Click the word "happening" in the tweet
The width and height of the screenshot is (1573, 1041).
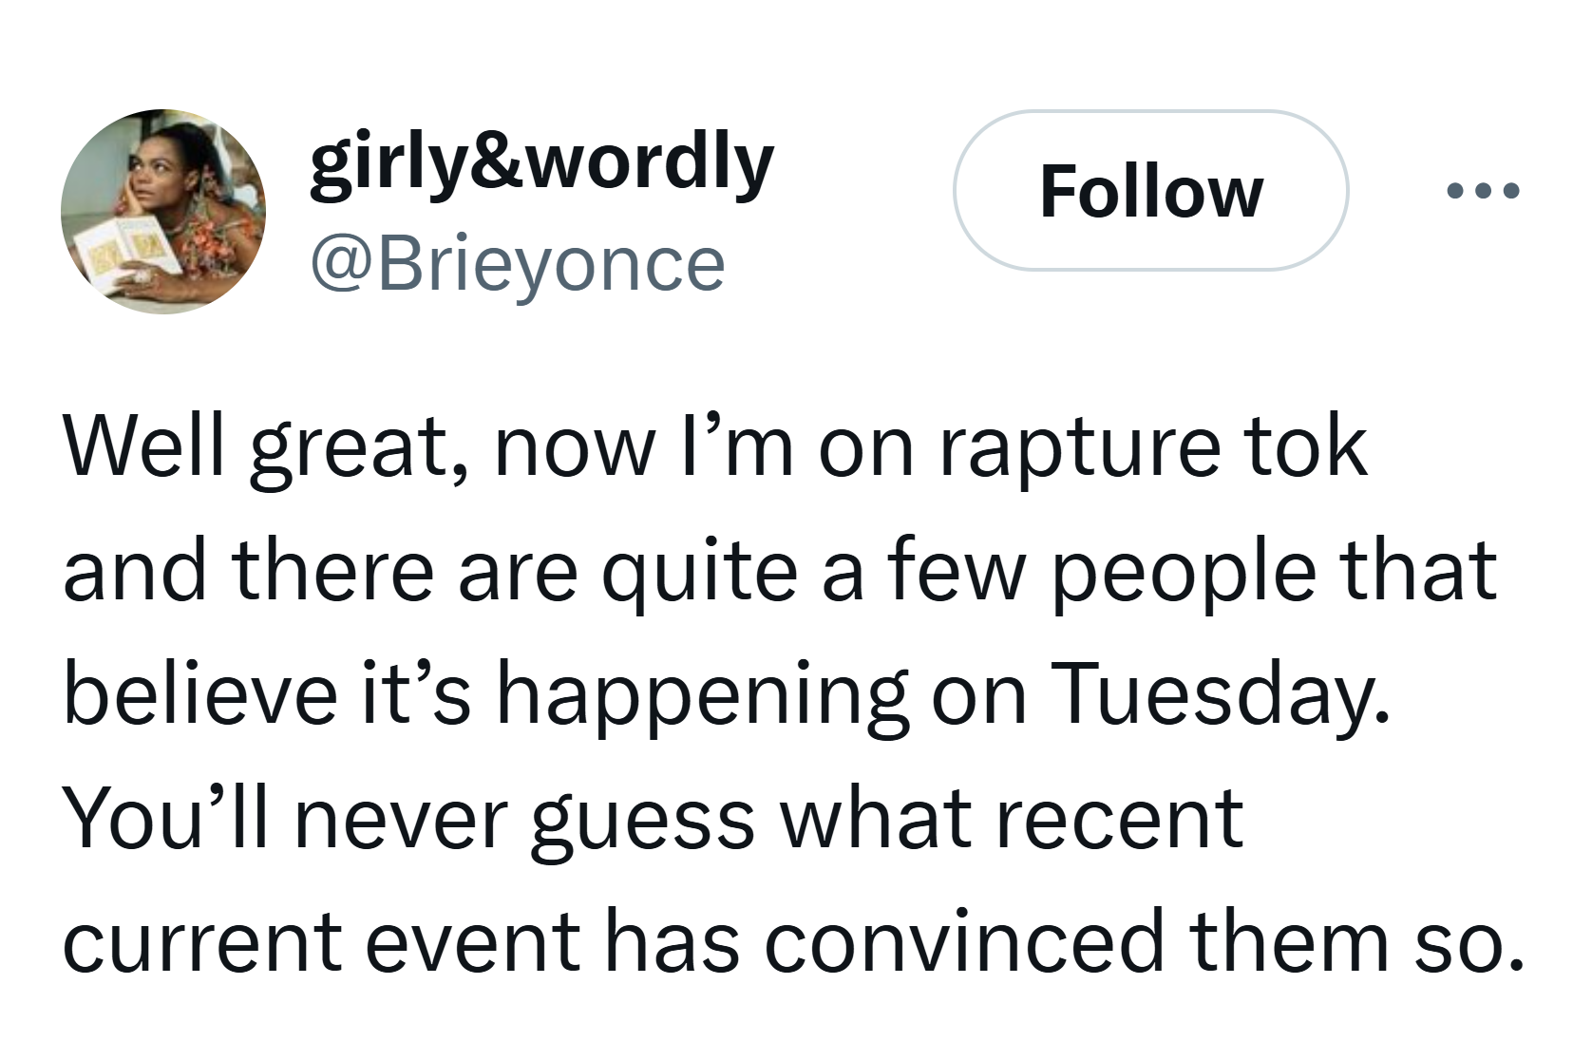702,693
